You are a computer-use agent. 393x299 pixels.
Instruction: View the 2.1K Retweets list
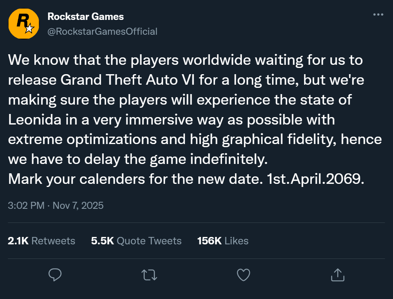pyautogui.click(x=41, y=241)
